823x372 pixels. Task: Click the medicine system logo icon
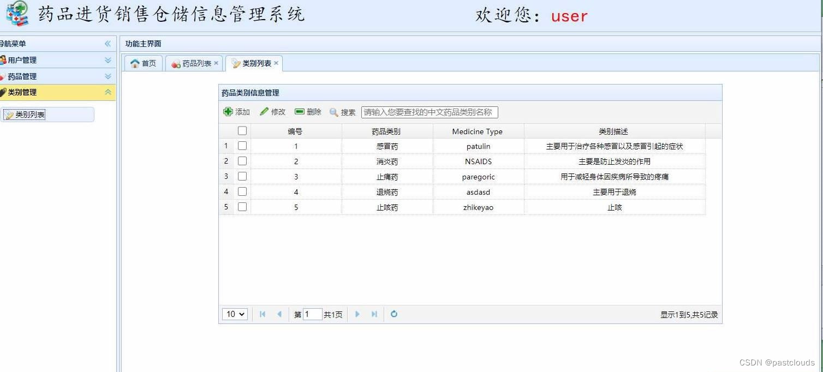click(x=17, y=13)
